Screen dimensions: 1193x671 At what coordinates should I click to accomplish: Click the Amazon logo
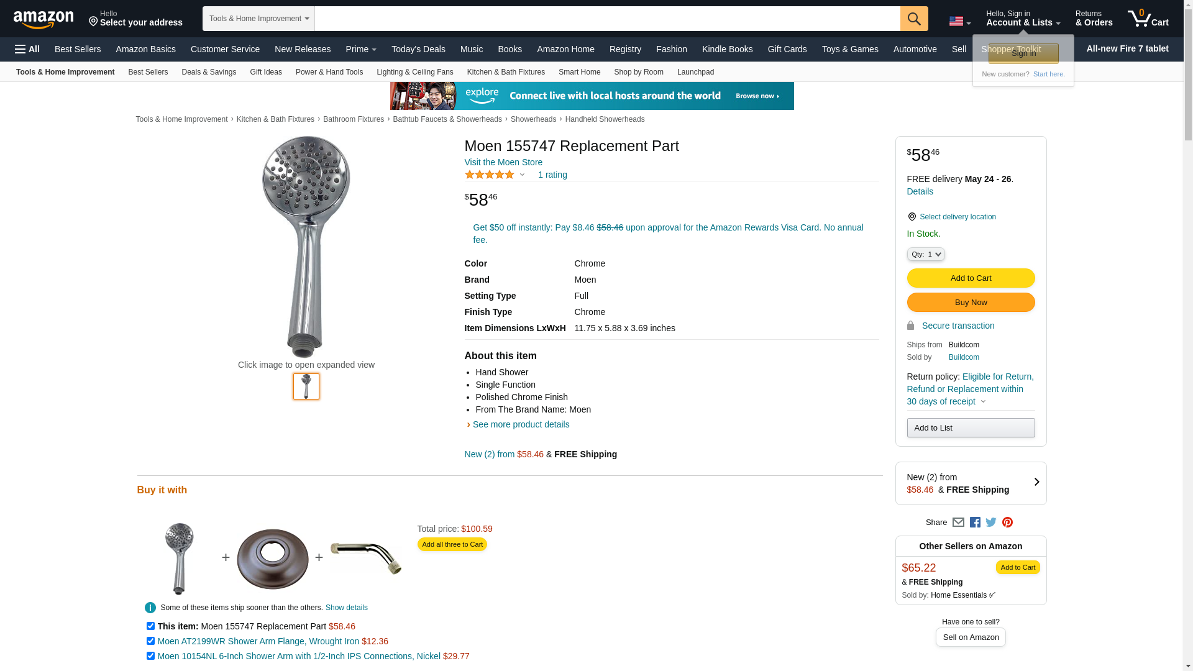[x=43, y=20]
